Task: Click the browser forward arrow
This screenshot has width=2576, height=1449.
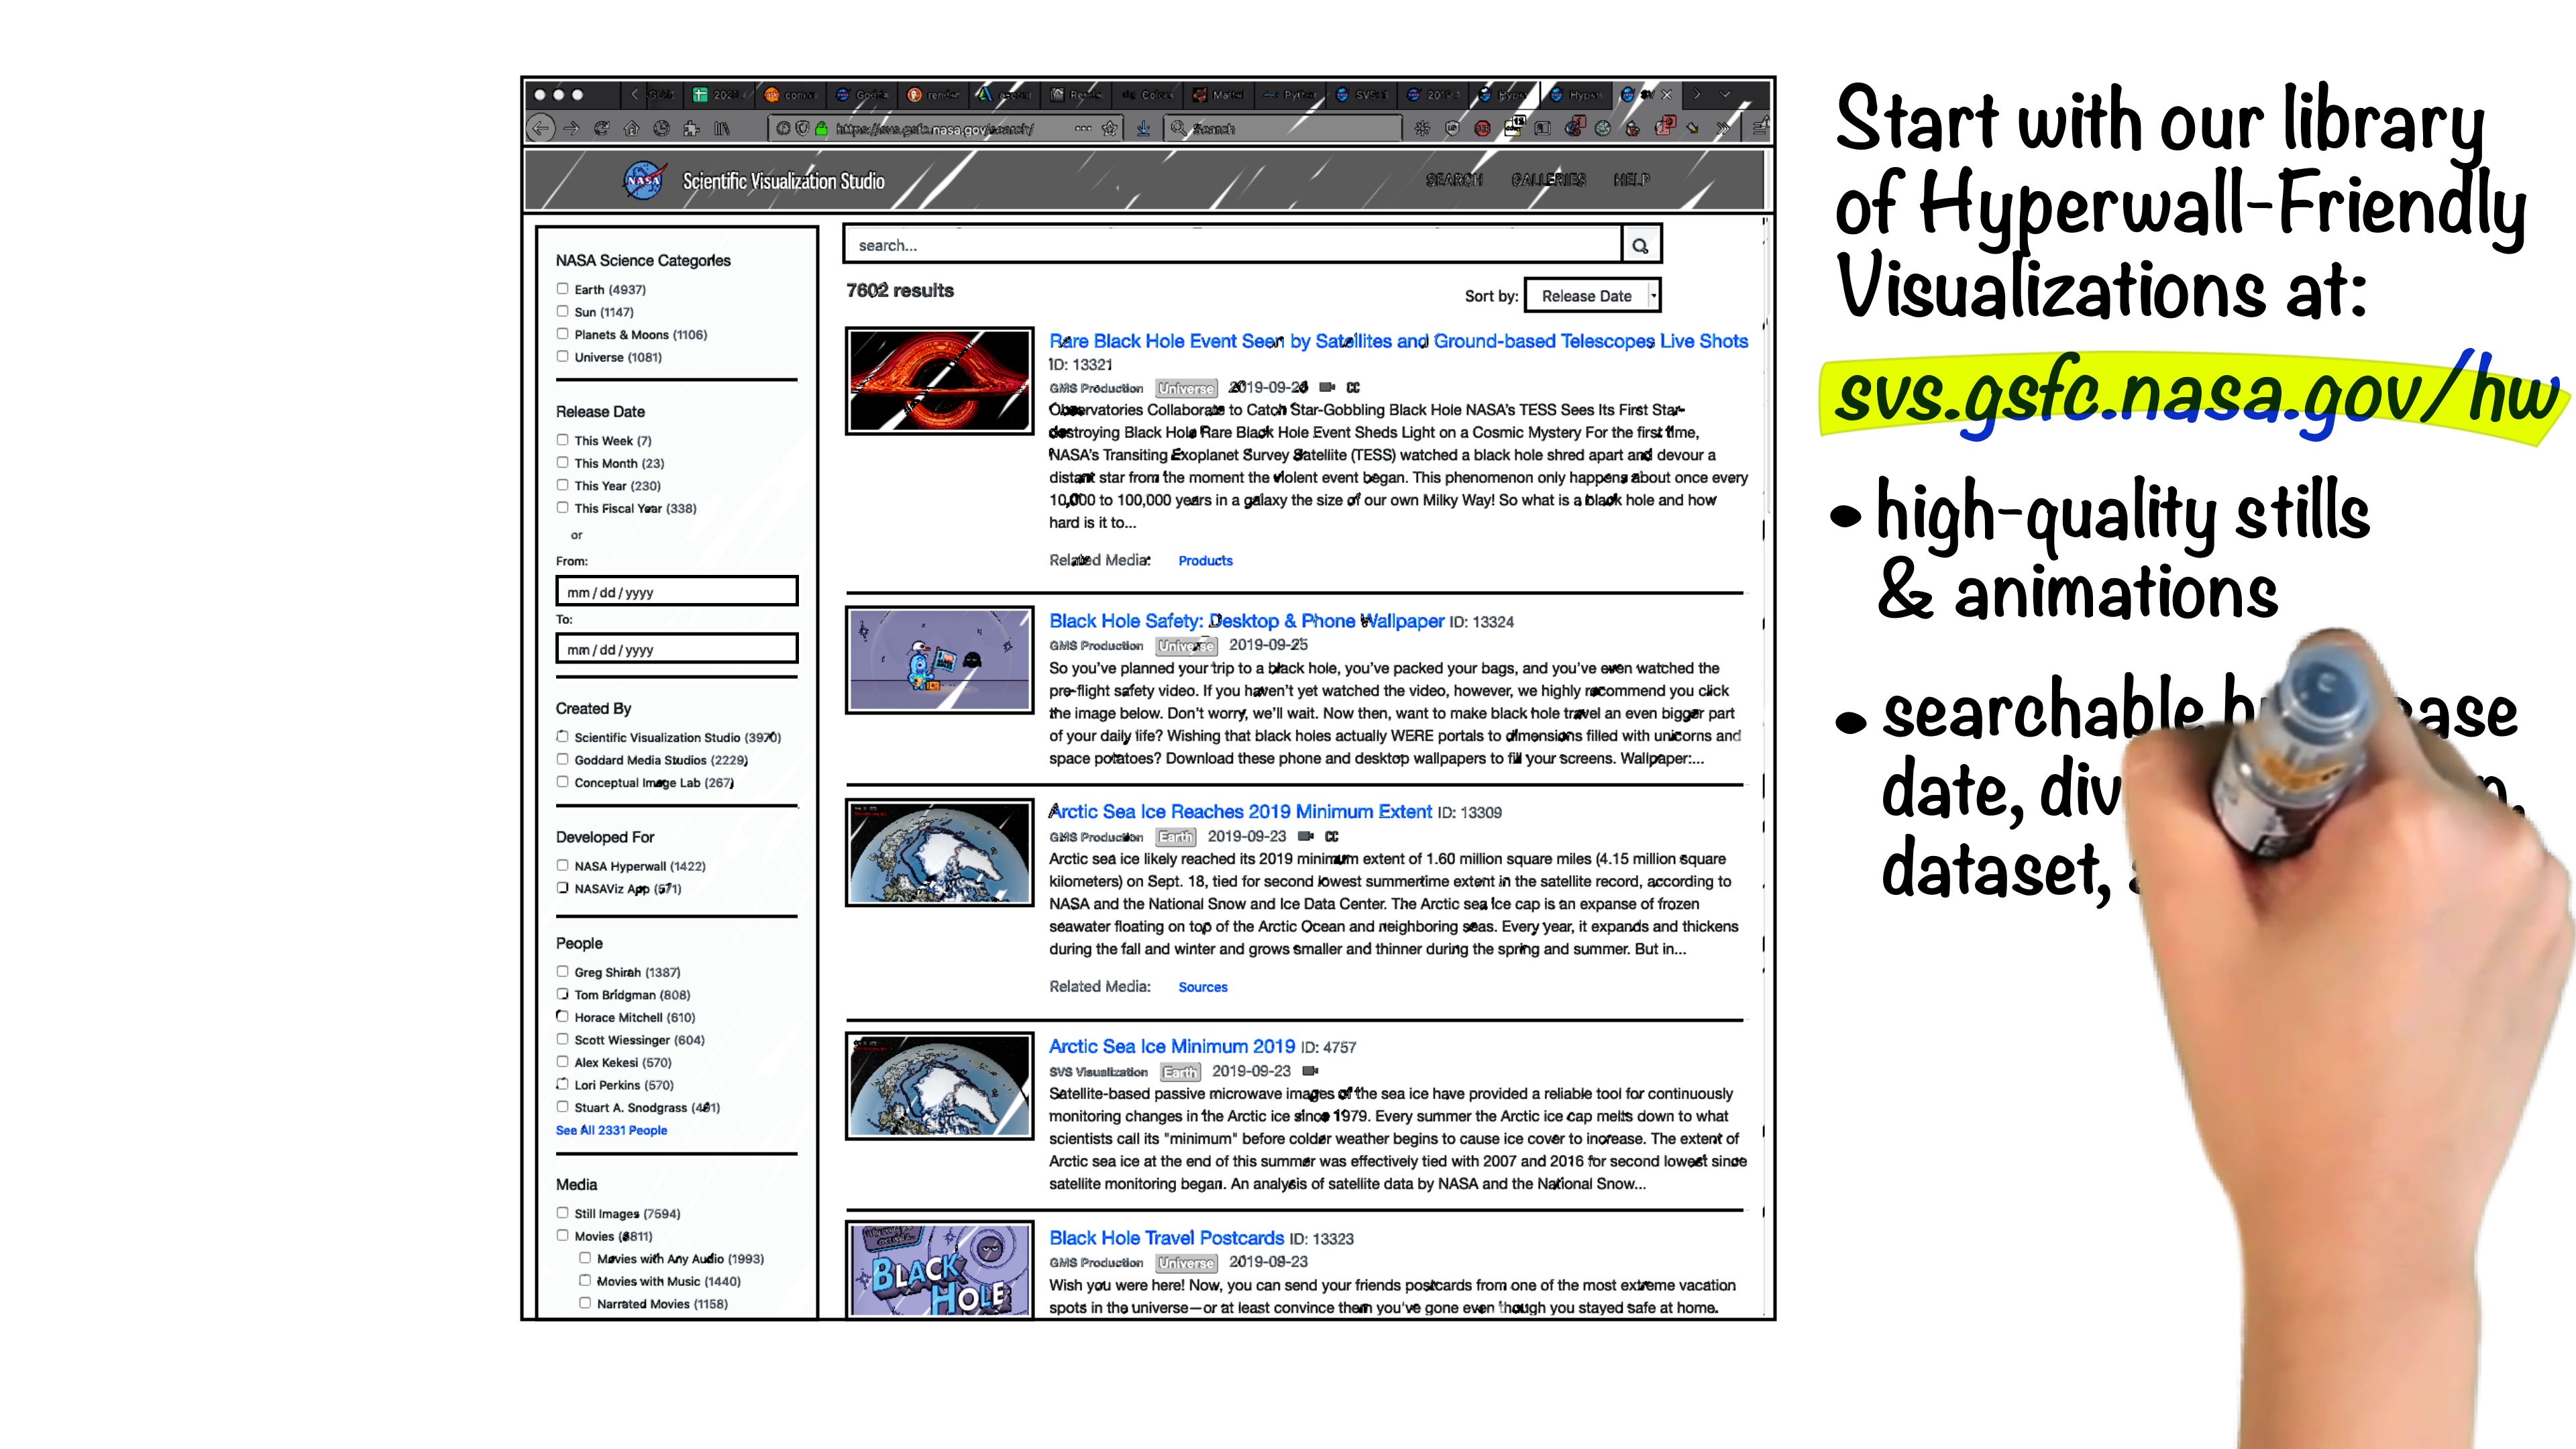Action: click(x=571, y=128)
